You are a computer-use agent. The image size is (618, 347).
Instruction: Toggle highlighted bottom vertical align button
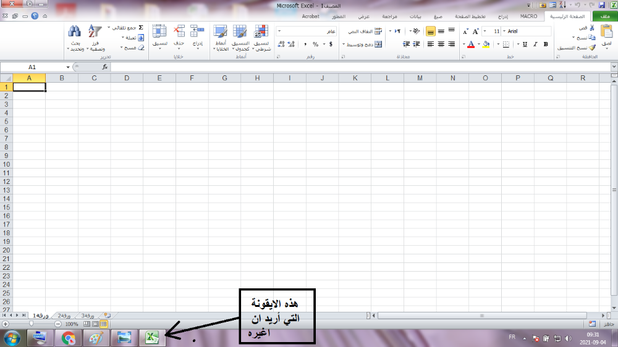431,31
